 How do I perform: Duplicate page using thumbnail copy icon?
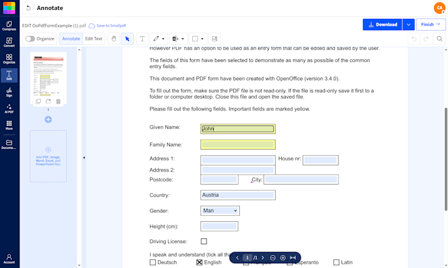click(38, 101)
